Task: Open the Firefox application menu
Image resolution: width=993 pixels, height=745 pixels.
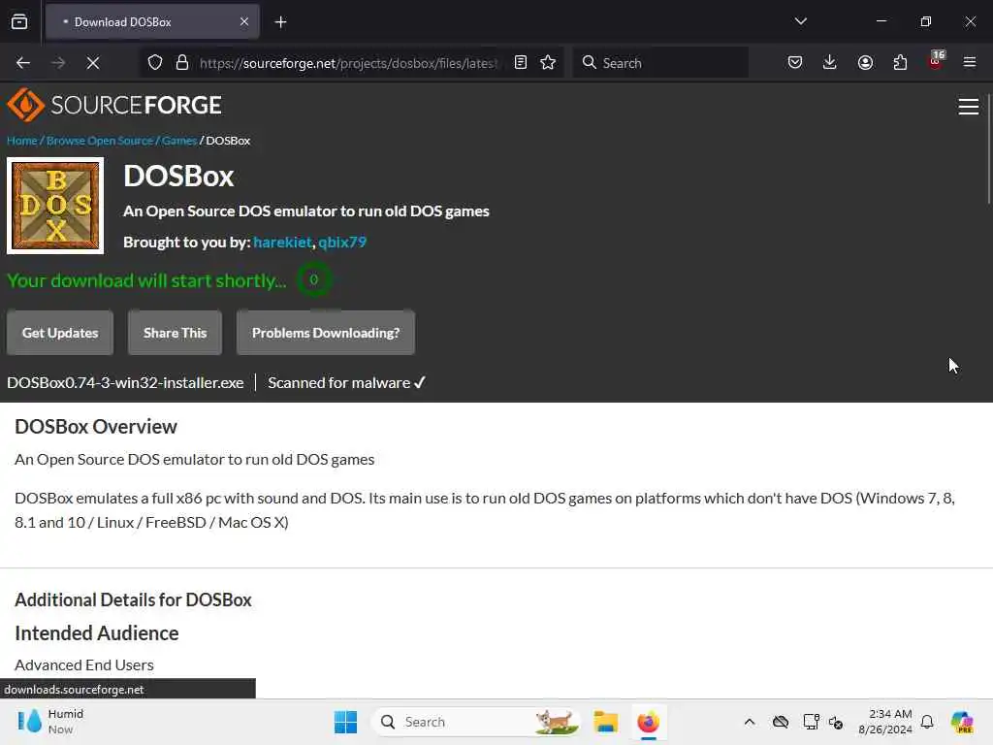Action: [970, 62]
